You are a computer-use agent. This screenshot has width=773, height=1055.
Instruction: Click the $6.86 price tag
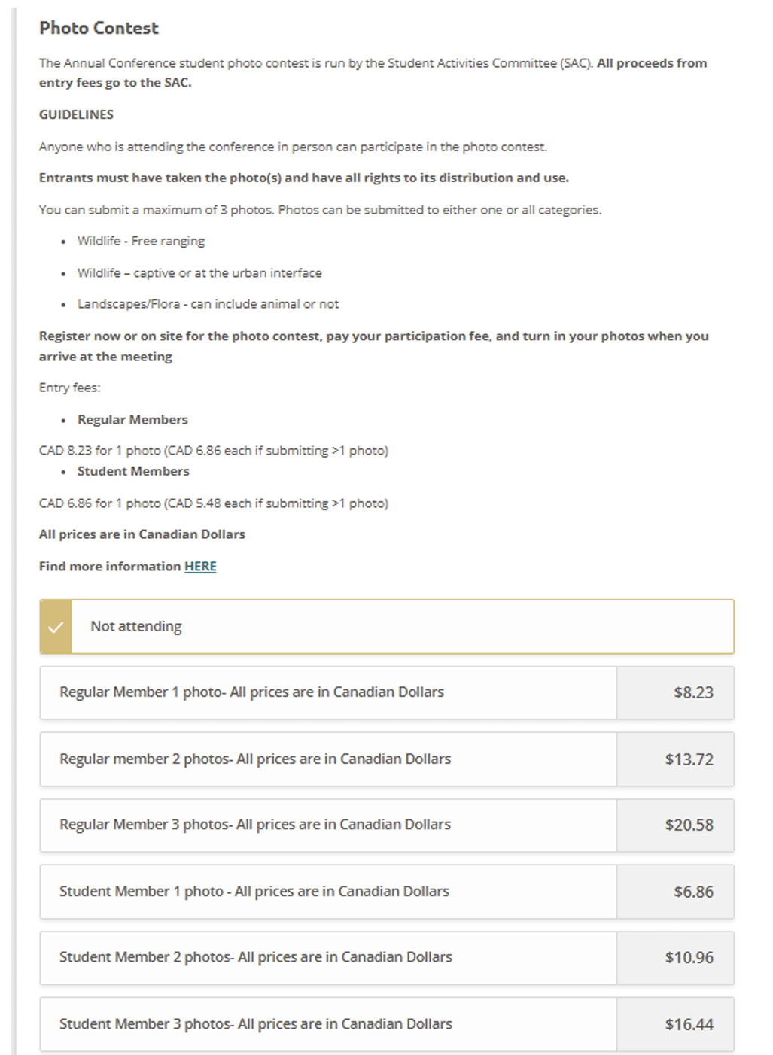coord(692,892)
